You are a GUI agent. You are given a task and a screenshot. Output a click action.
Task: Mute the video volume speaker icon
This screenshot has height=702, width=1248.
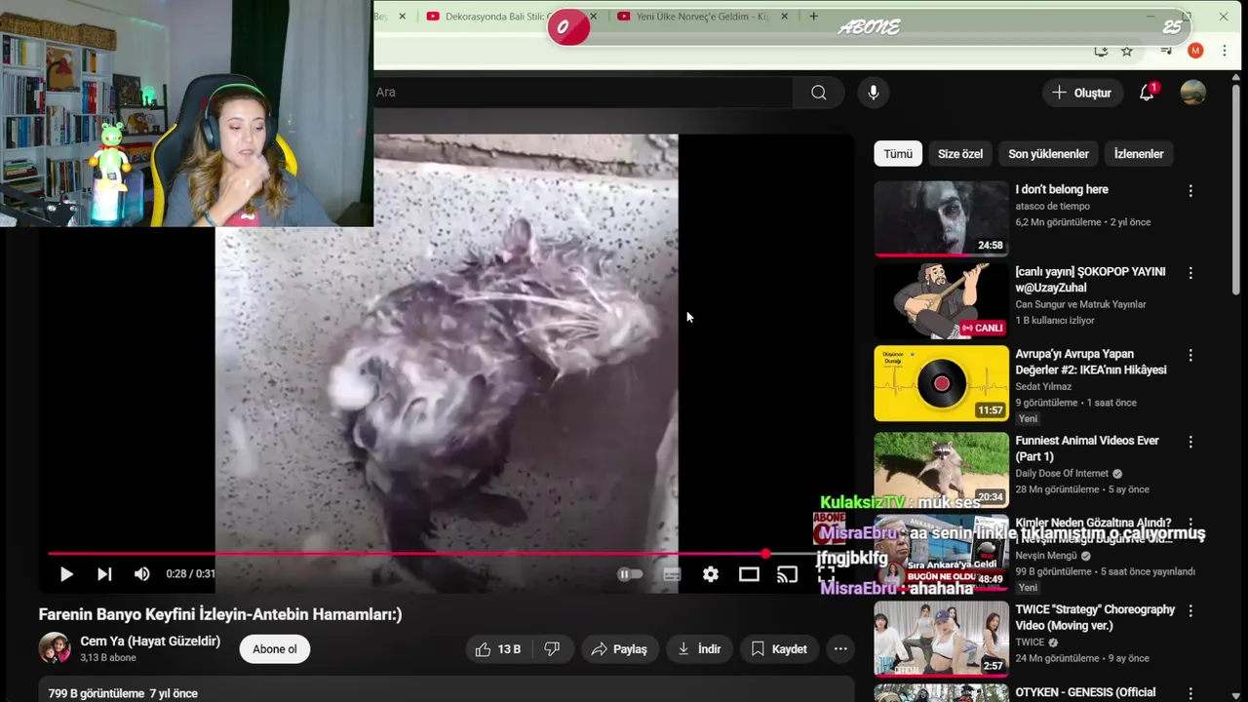point(142,574)
